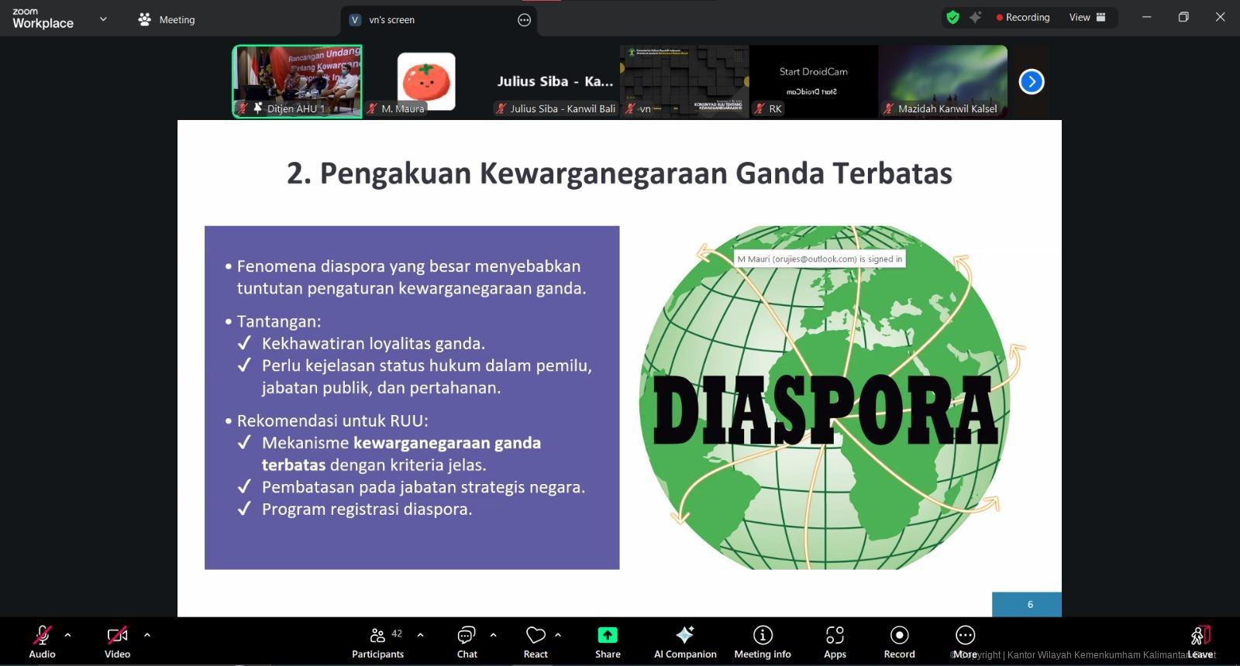
Task: Select M. Maura participant thumbnail
Action: [x=426, y=81]
